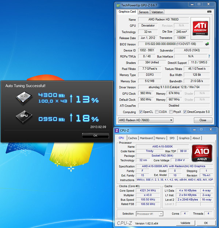This screenshot has height=228, width=219.
Task: Click the Bus Speed 100.50 MHz value
Action: tap(148, 200)
